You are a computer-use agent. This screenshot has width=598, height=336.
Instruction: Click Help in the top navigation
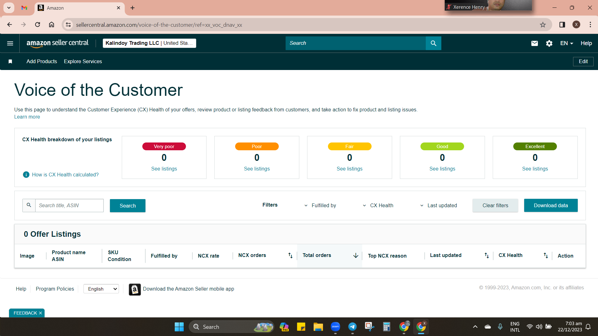[x=586, y=43]
